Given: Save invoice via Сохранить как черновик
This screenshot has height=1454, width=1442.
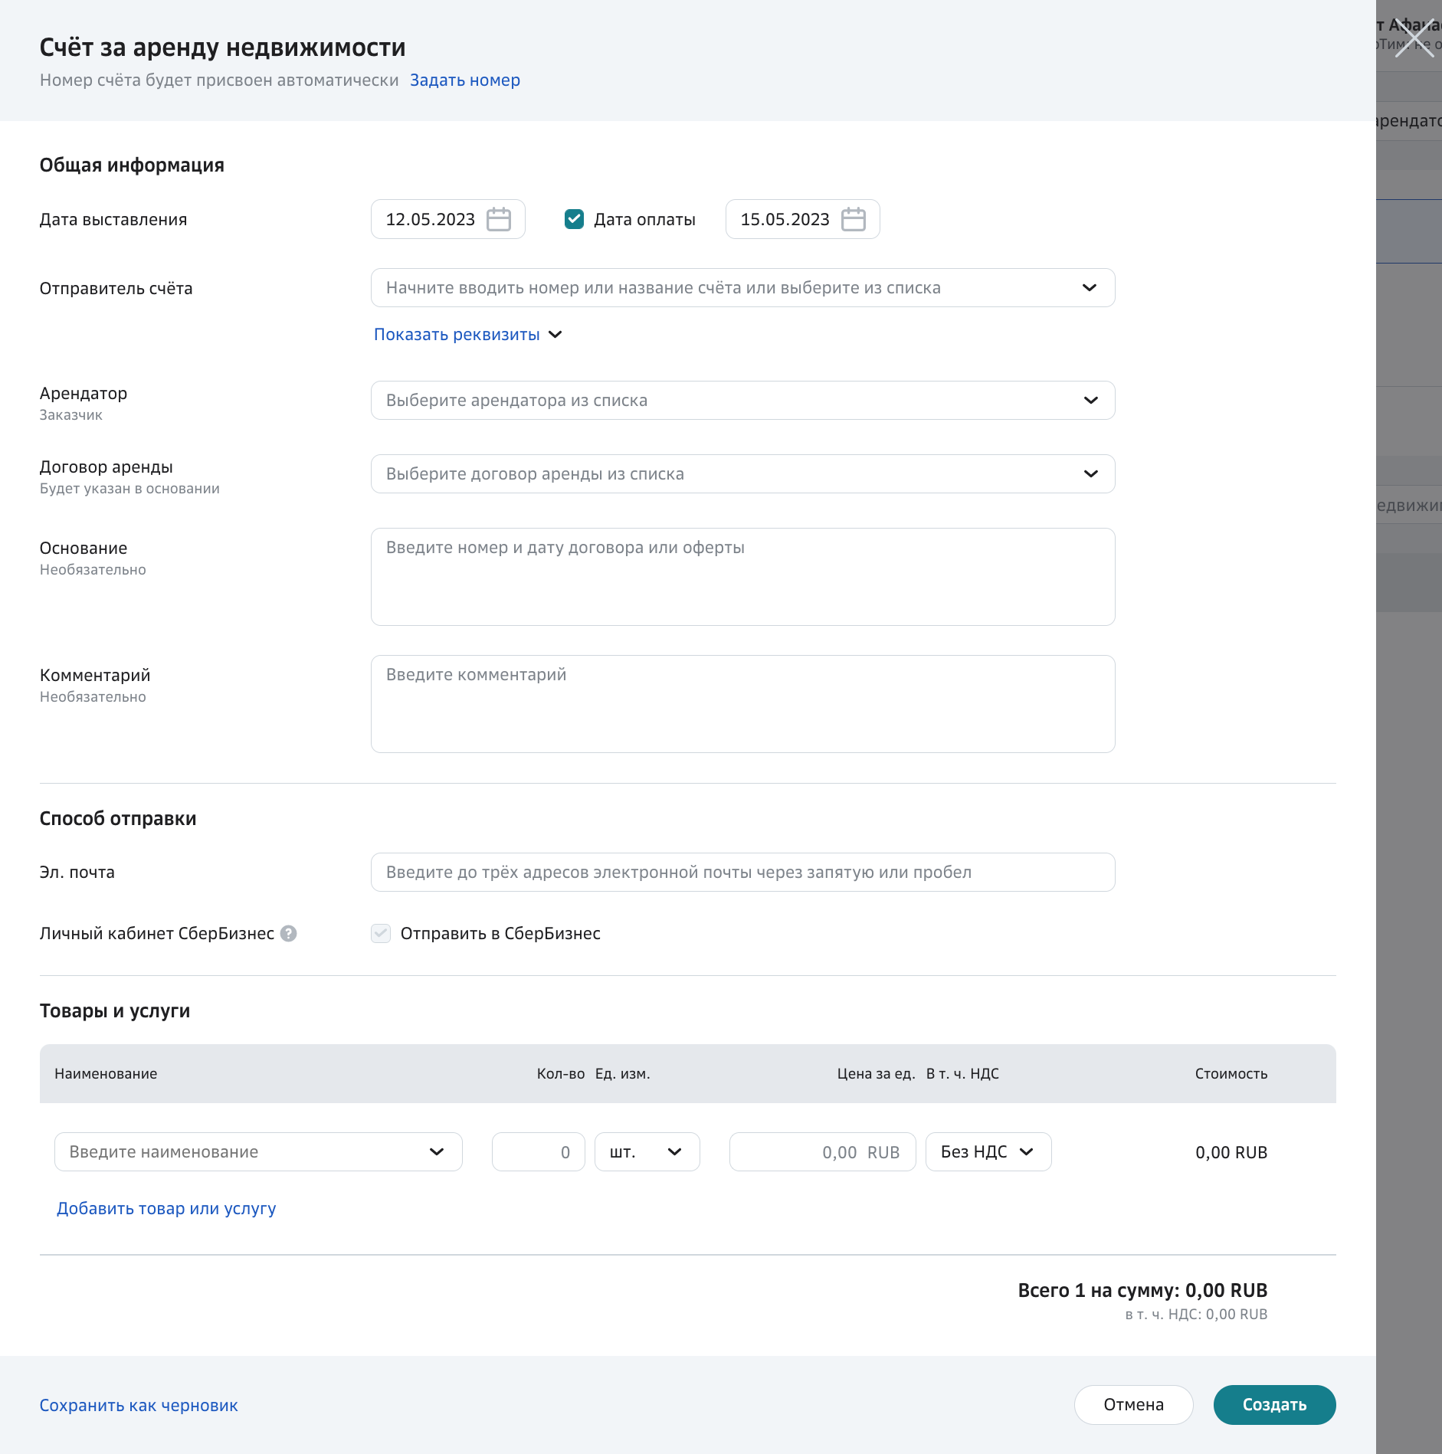Looking at the screenshot, I should [139, 1406].
